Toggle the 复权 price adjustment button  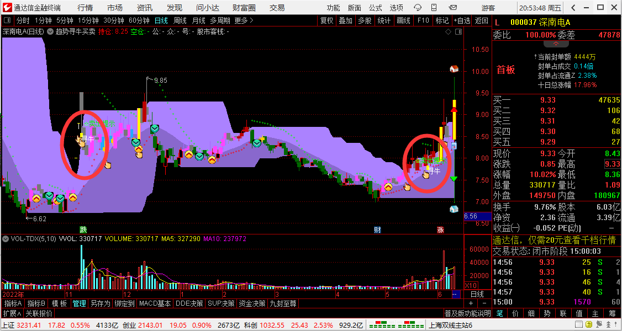click(x=326, y=20)
